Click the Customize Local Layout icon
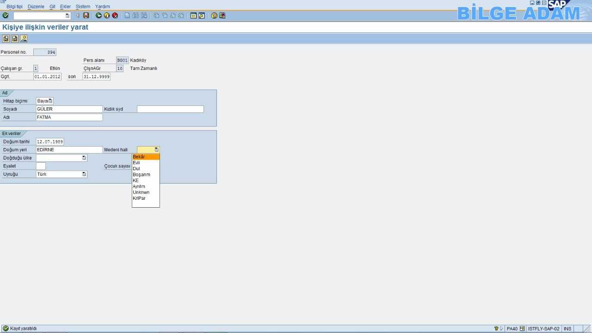The height and width of the screenshot is (333, 592). pos(222,16)
